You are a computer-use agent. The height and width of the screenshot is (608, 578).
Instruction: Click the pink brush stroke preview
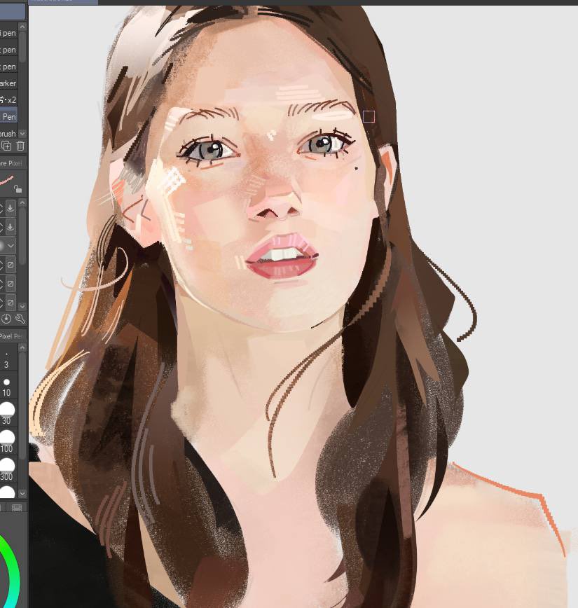(6, 180)
